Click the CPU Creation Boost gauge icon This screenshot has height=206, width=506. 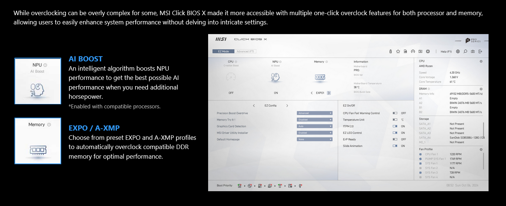point(231,77)
